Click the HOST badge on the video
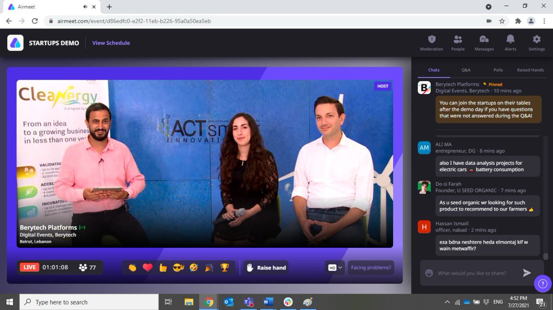The image size is (553, 310). coord(382,86)
